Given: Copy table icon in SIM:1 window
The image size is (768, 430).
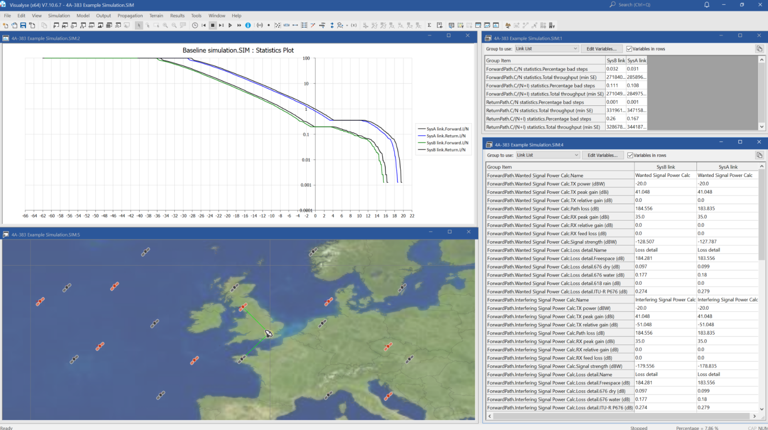Looking at the screenshot, I should point(759,49).
